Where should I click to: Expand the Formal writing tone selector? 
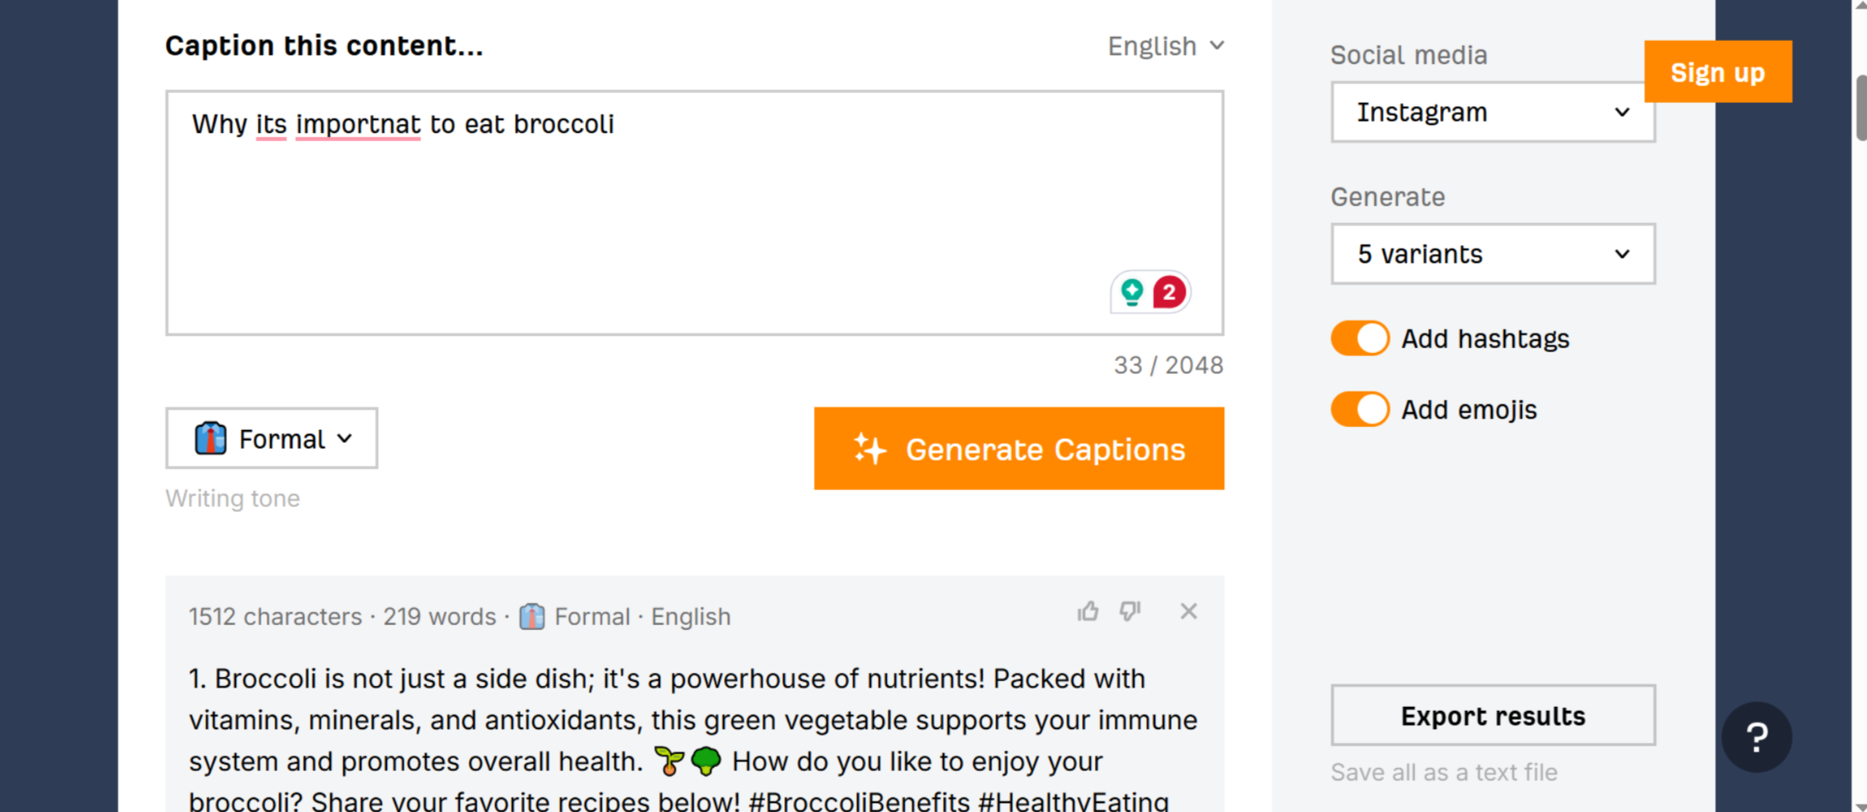(x=271, y=439)
